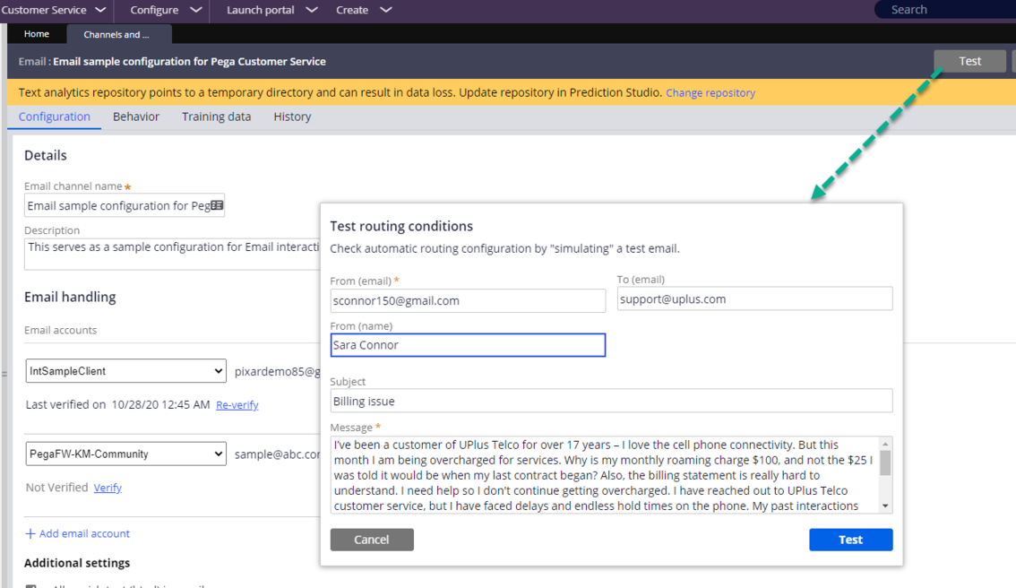1016x588 pixels.
Task: Click the Description text area
Action: [x=172, y=254]
